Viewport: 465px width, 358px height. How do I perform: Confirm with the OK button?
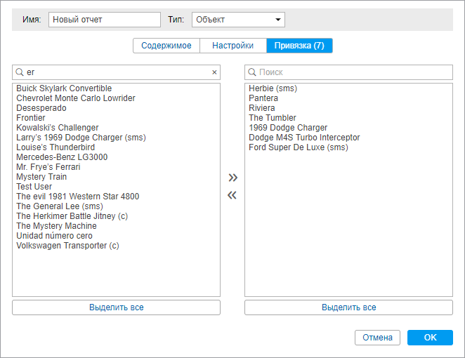[x=430, y=338]
